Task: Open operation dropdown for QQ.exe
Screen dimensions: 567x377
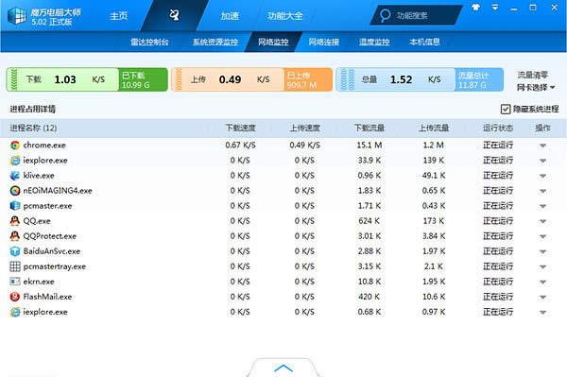Action: (542, 222)
